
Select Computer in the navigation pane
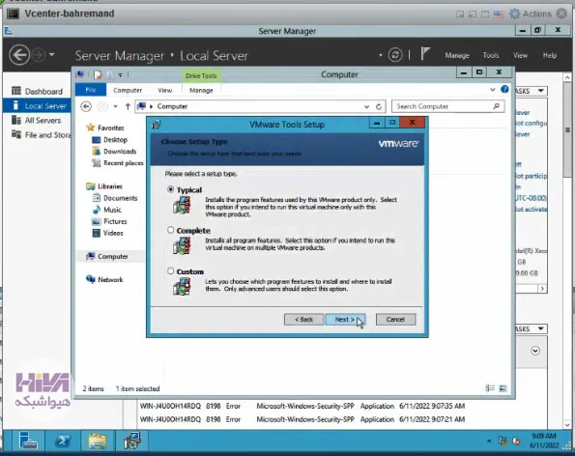point(112,257)
